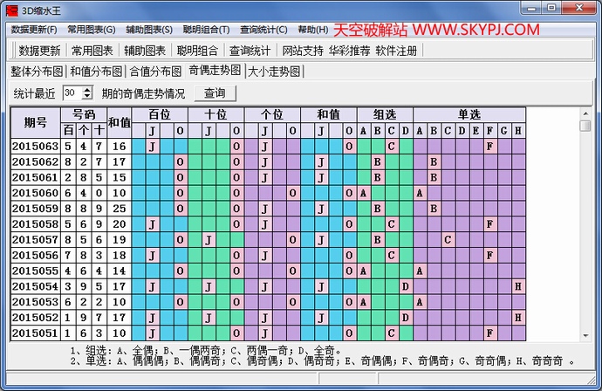602x391 pixels.
Task: Click the table's vertical scrollbar down arrow
Action: point(585,335)
